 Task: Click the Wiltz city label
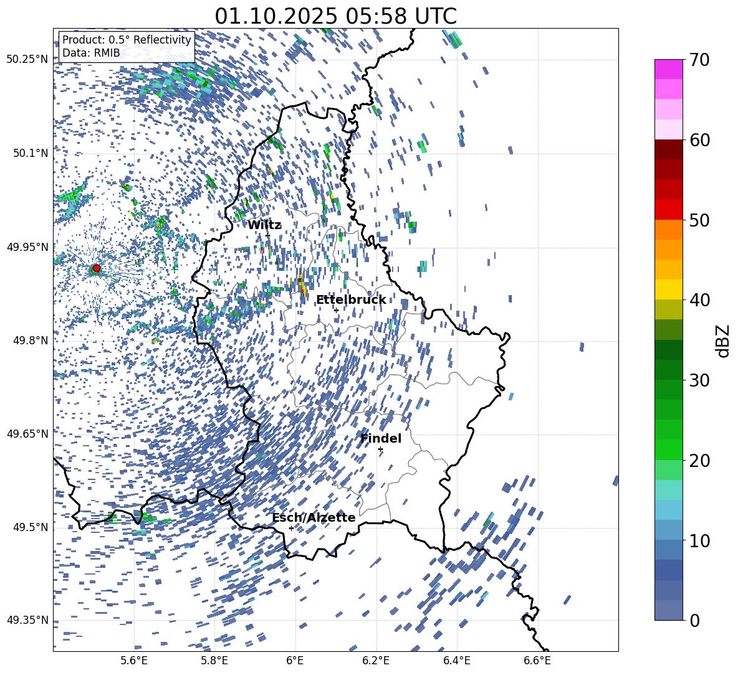point(264,225)
